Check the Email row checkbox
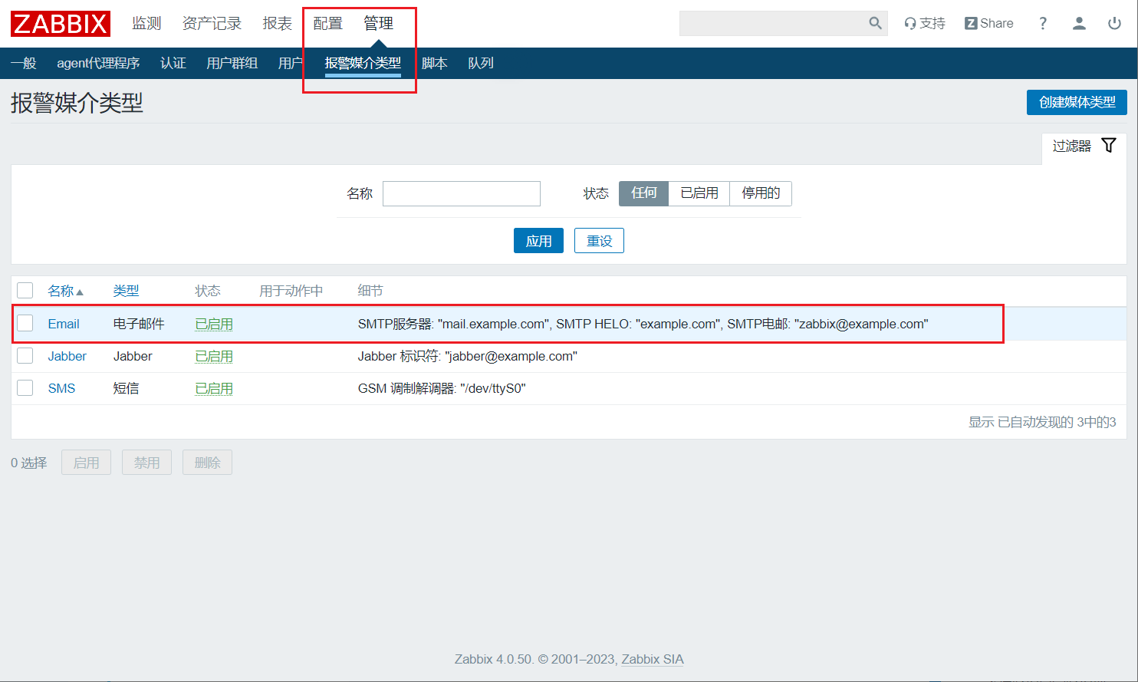The height and width of the screenshot is (682, 1138). coord(25,323)
